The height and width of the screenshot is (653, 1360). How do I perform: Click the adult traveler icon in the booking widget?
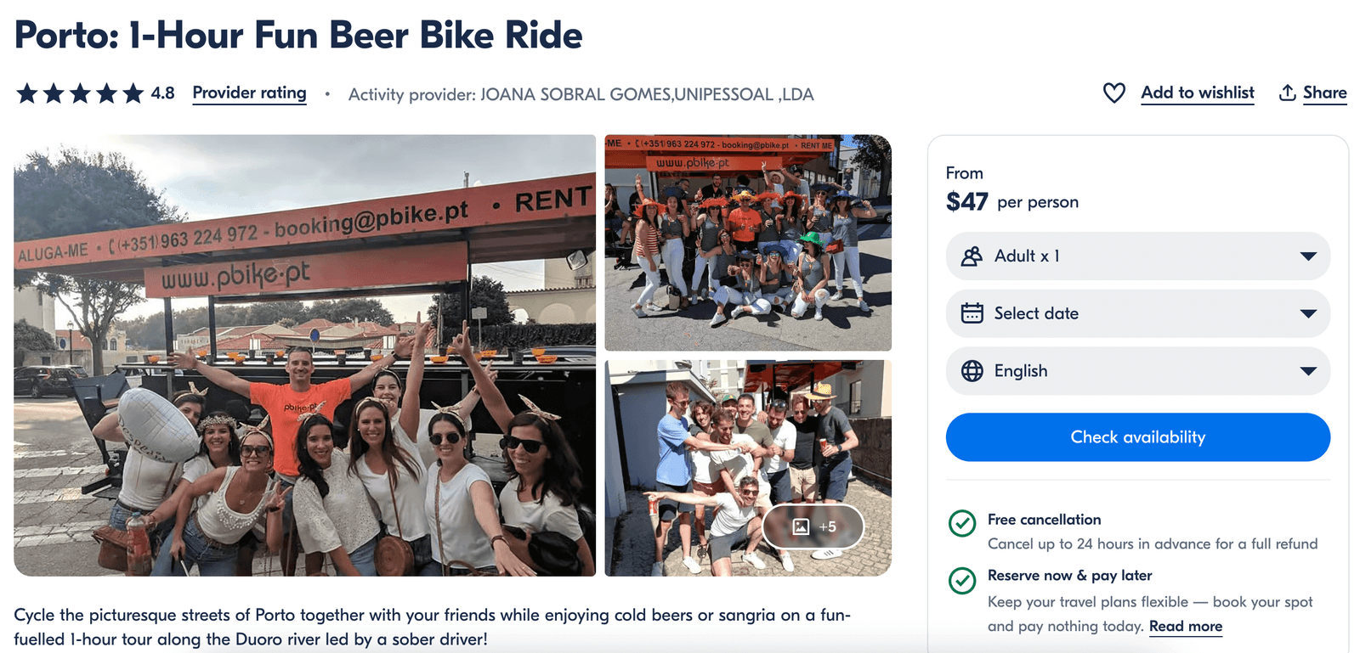coord(971,256)
